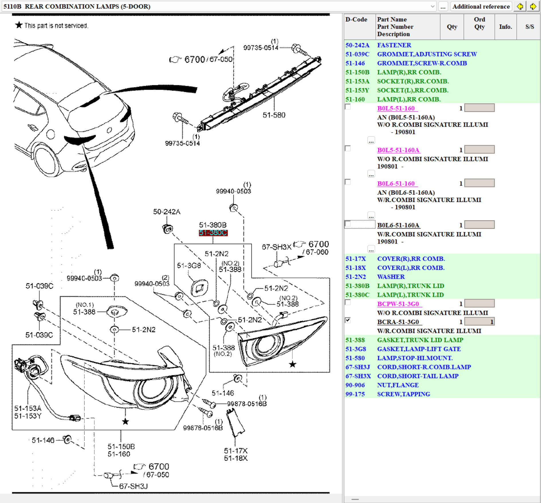
Task: Expand the 51-17X COVER(R),RR COMB. row
Action: click(x=411, y=259)
